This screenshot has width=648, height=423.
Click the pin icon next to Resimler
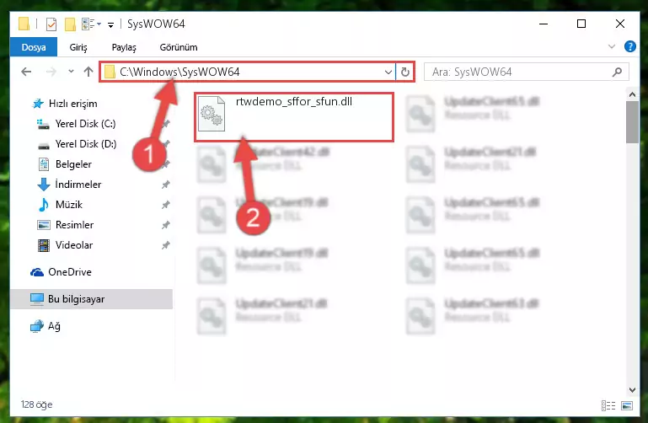(x=166, y=225)
